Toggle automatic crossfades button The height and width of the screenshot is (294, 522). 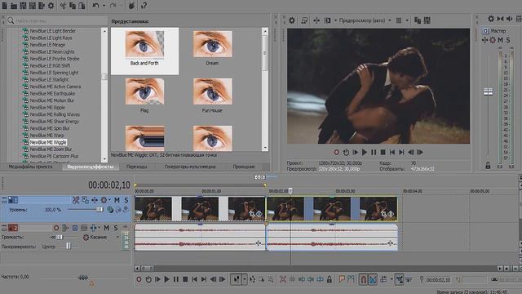tap(373, 279)
